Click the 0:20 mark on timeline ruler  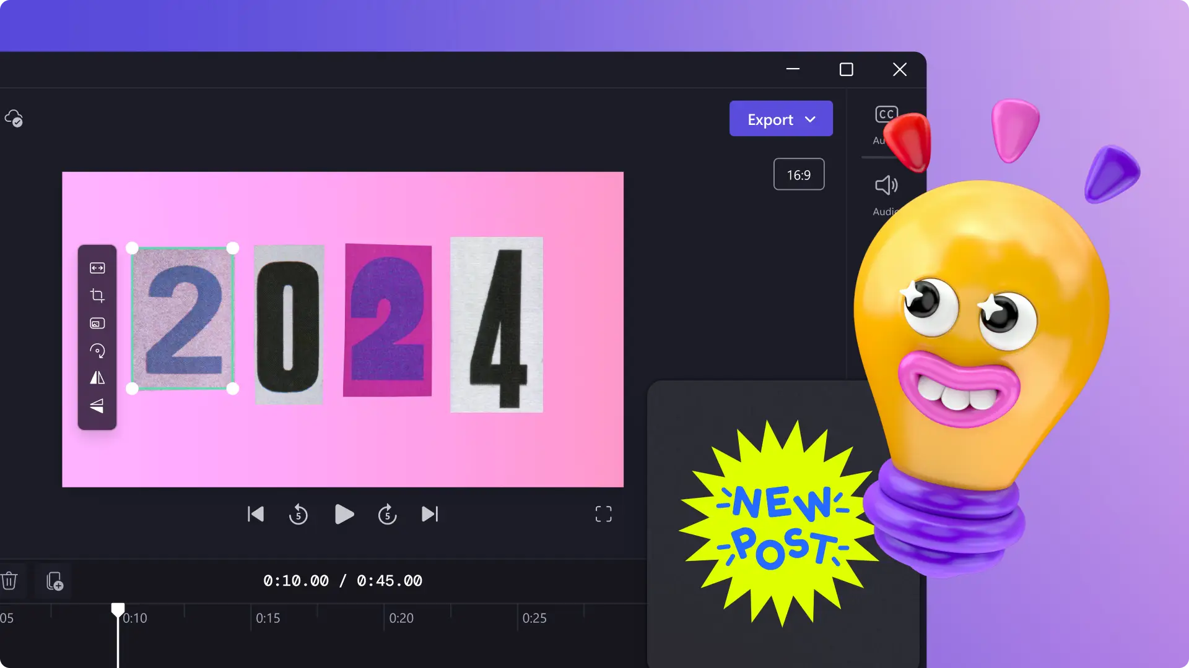tap(401, 618)
